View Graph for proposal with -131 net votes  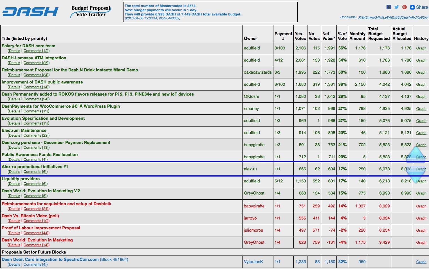(x=421, y=243)
